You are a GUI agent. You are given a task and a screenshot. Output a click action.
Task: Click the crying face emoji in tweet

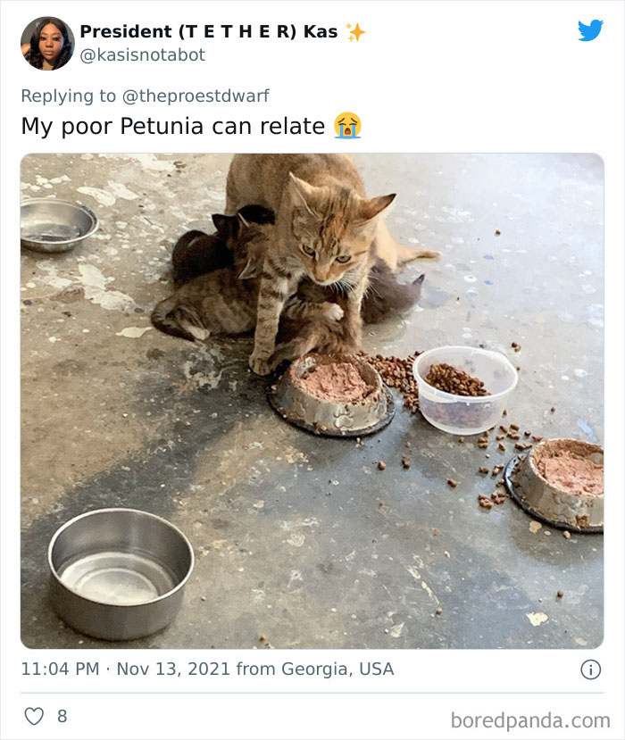click(x=347, y=126)
